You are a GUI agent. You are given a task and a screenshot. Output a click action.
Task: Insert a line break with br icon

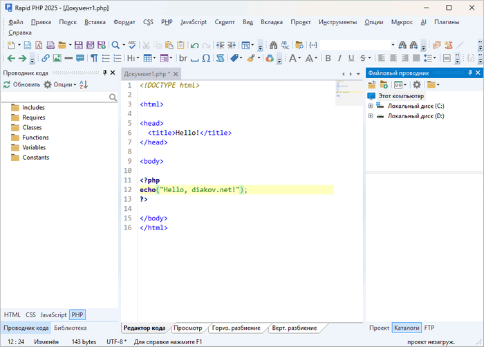(x=183, y=58)
